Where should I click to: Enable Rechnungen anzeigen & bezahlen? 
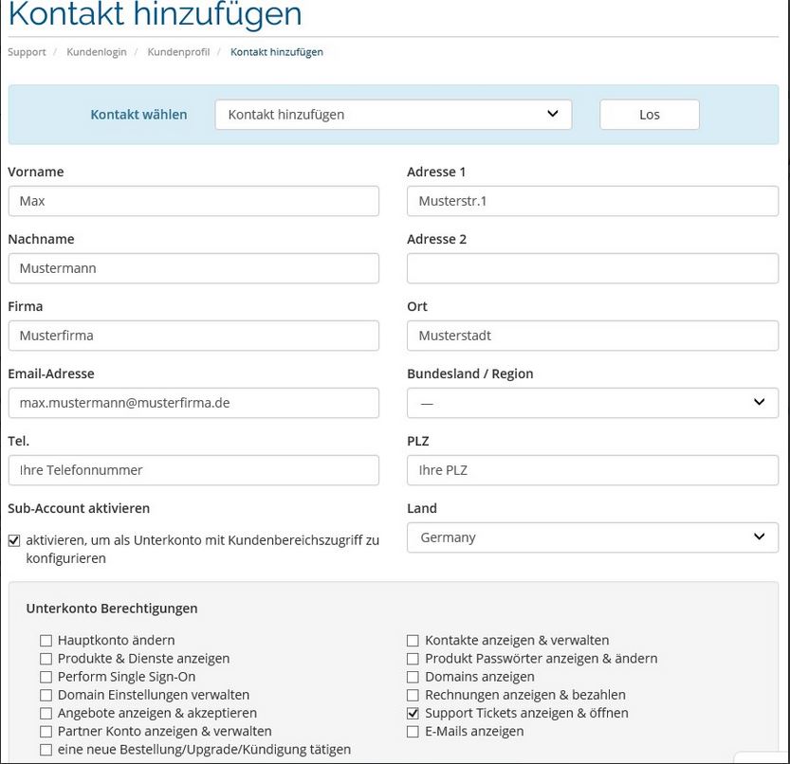tap(413, 695)
